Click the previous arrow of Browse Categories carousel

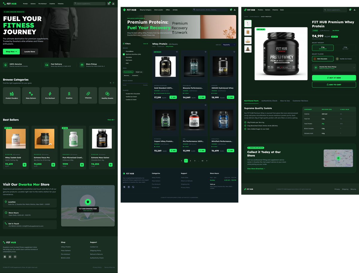(110, 83)
